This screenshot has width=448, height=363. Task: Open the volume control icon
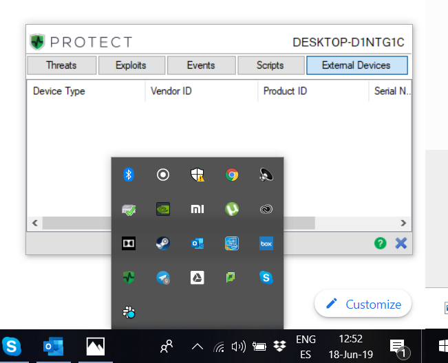[x=239, y=346]
